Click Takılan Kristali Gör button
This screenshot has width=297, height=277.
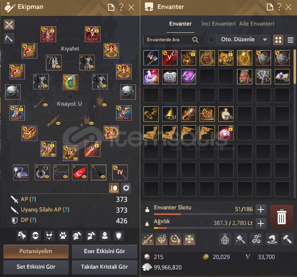point(104,267)
